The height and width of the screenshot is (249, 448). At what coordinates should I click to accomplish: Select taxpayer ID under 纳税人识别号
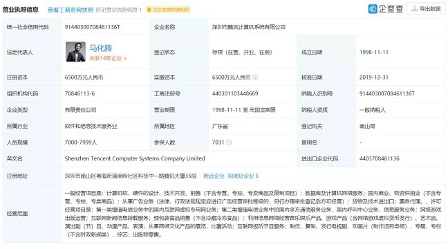coord(387,93)
